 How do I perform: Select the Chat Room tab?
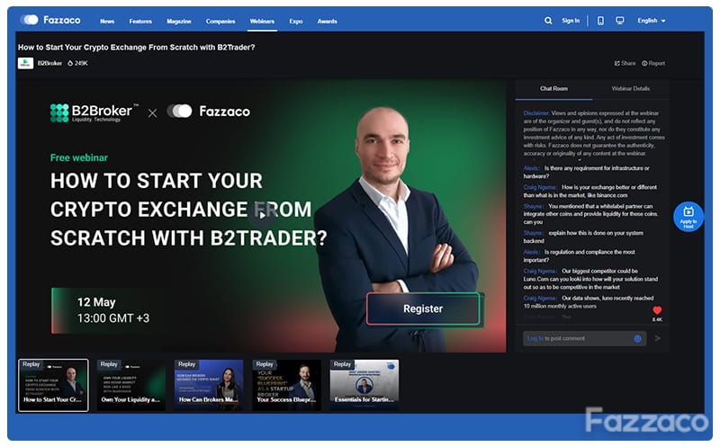(553, 88)
